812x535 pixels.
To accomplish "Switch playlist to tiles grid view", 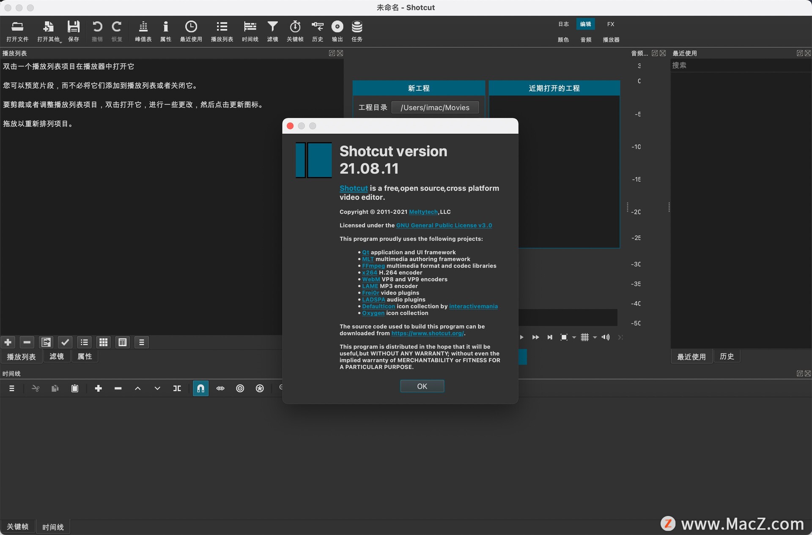I will pos(104,342).
